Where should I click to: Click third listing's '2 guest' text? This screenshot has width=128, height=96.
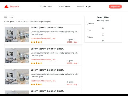tap(70, 82)
